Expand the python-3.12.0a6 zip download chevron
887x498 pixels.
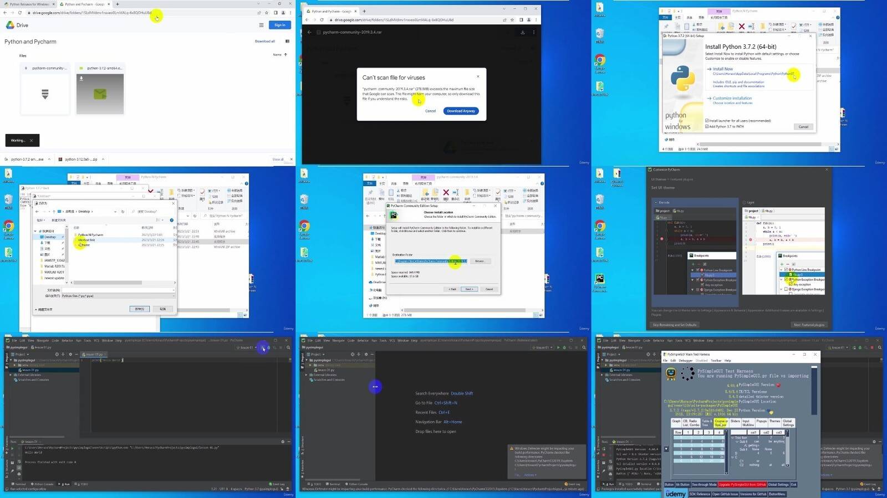[102, 159]
